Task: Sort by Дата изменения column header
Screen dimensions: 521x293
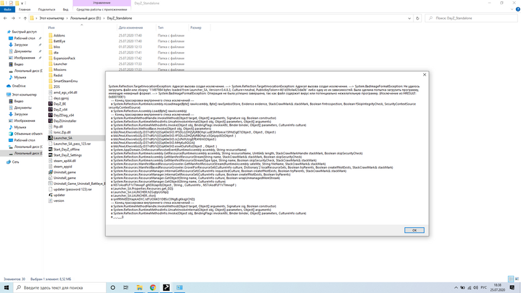Action: 131,27
